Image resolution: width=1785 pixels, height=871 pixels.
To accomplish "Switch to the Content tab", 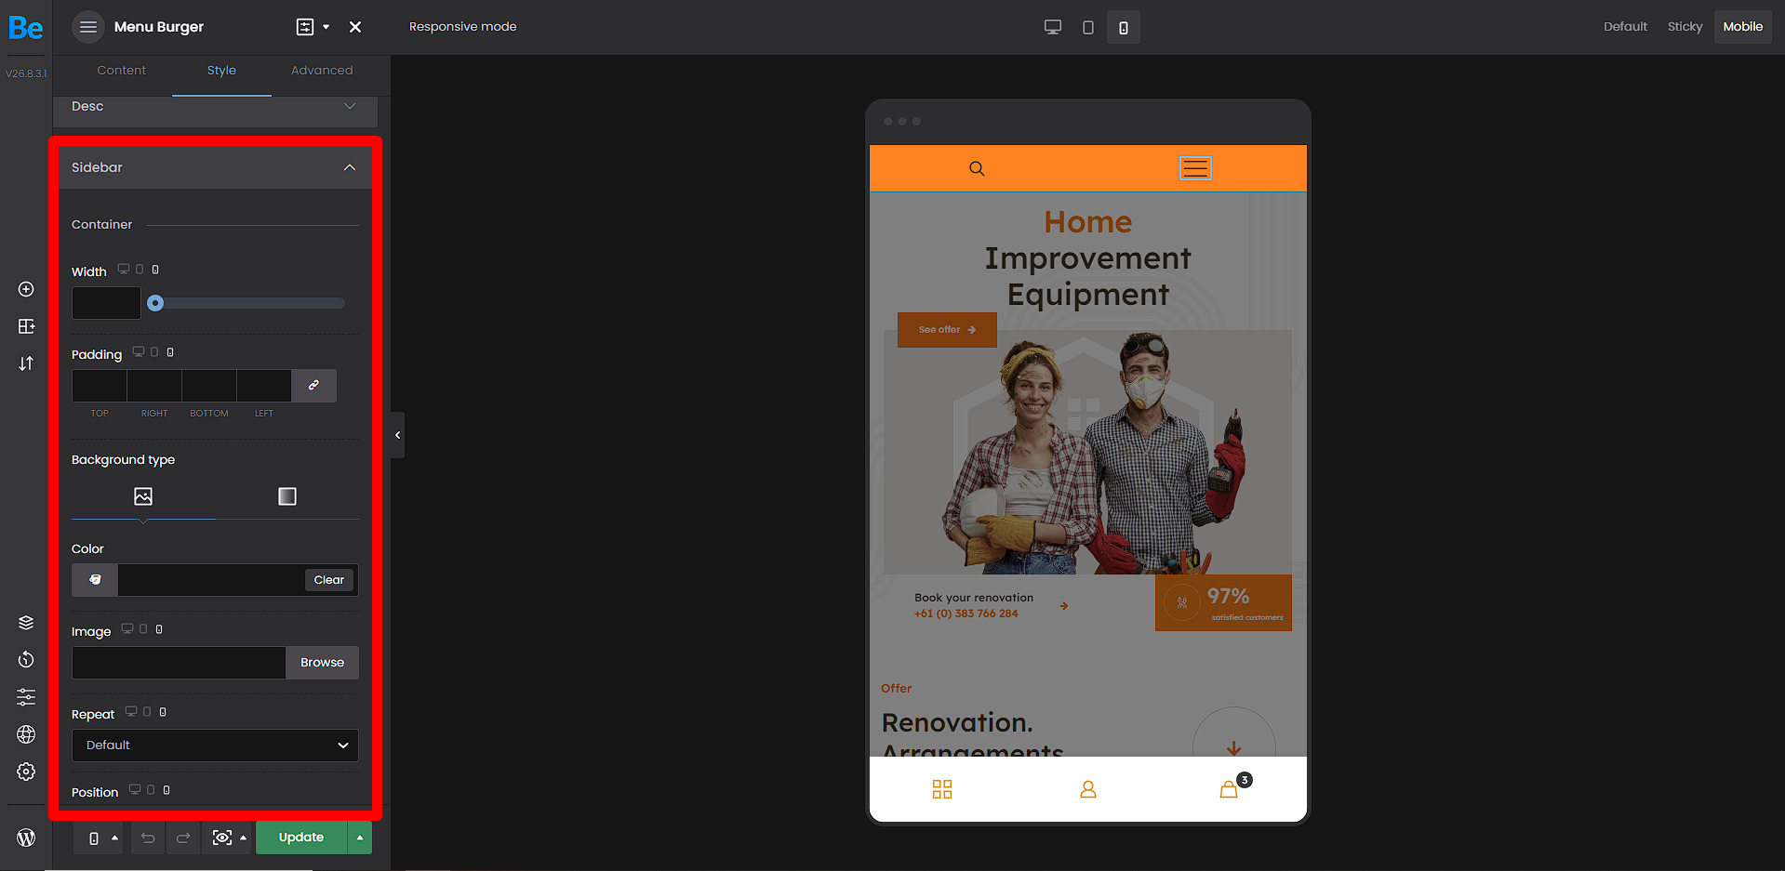I will (x=122, y=71).
